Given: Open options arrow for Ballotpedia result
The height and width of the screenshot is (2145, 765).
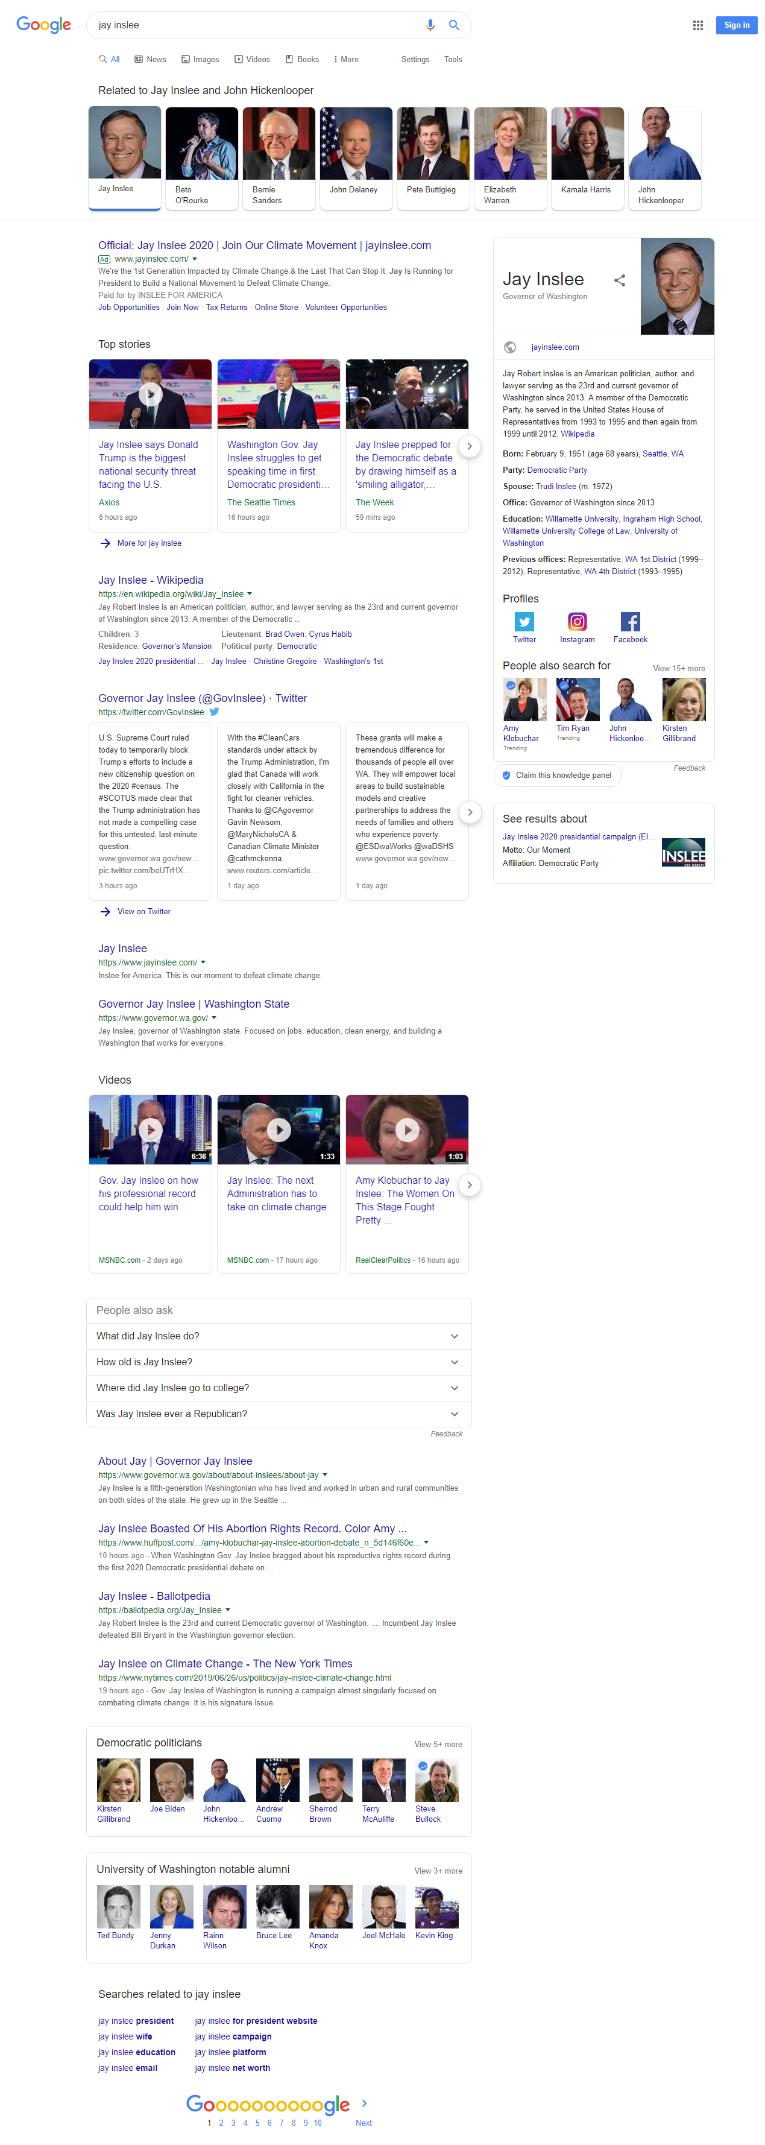Looking at the screenshot, I should tap(227, 1611).
